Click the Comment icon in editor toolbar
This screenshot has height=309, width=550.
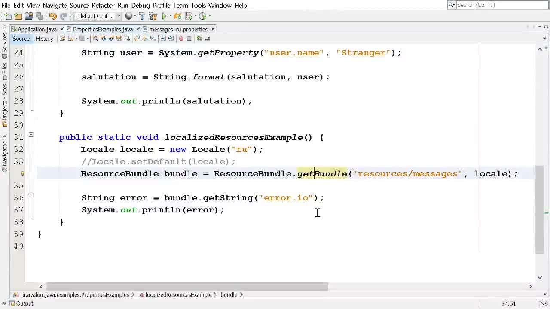click(199, 39)
